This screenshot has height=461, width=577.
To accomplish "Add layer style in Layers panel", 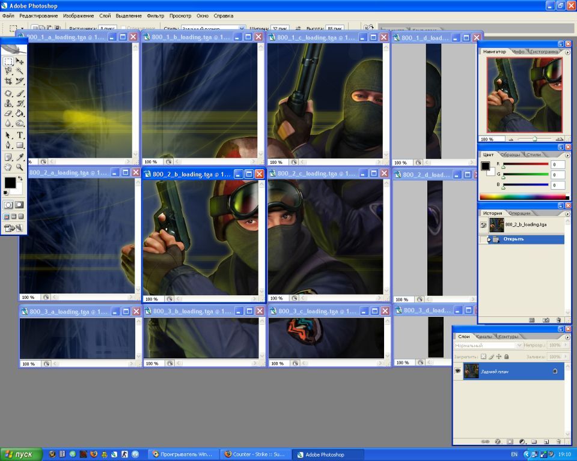I will pos(498,441).
